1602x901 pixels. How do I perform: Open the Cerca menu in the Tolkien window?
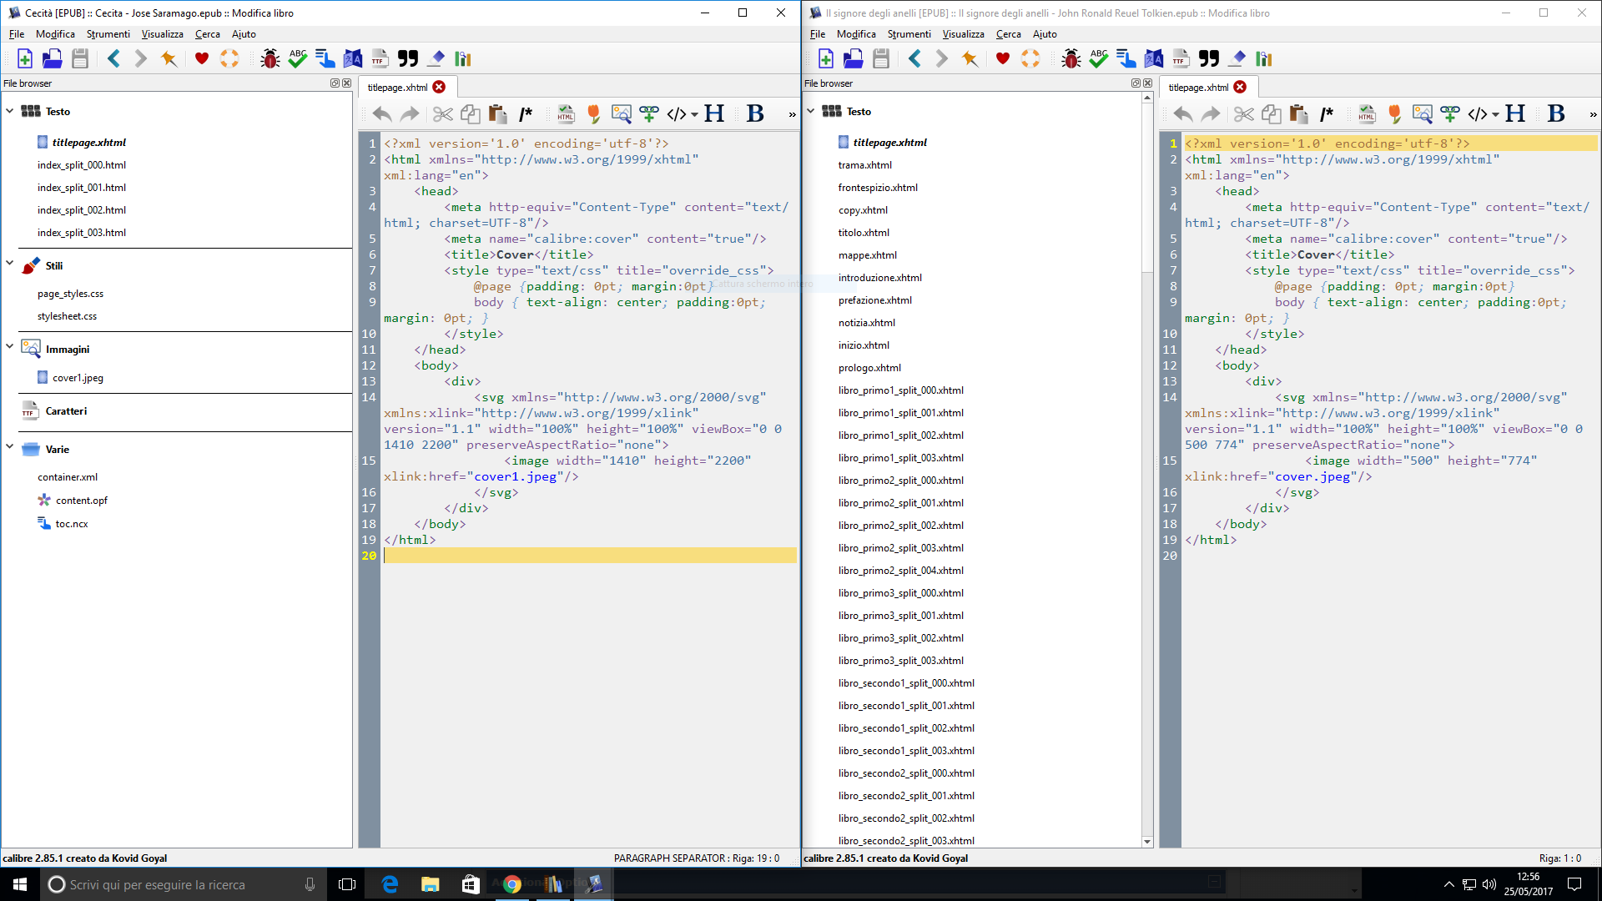[x=1008, y=34]
